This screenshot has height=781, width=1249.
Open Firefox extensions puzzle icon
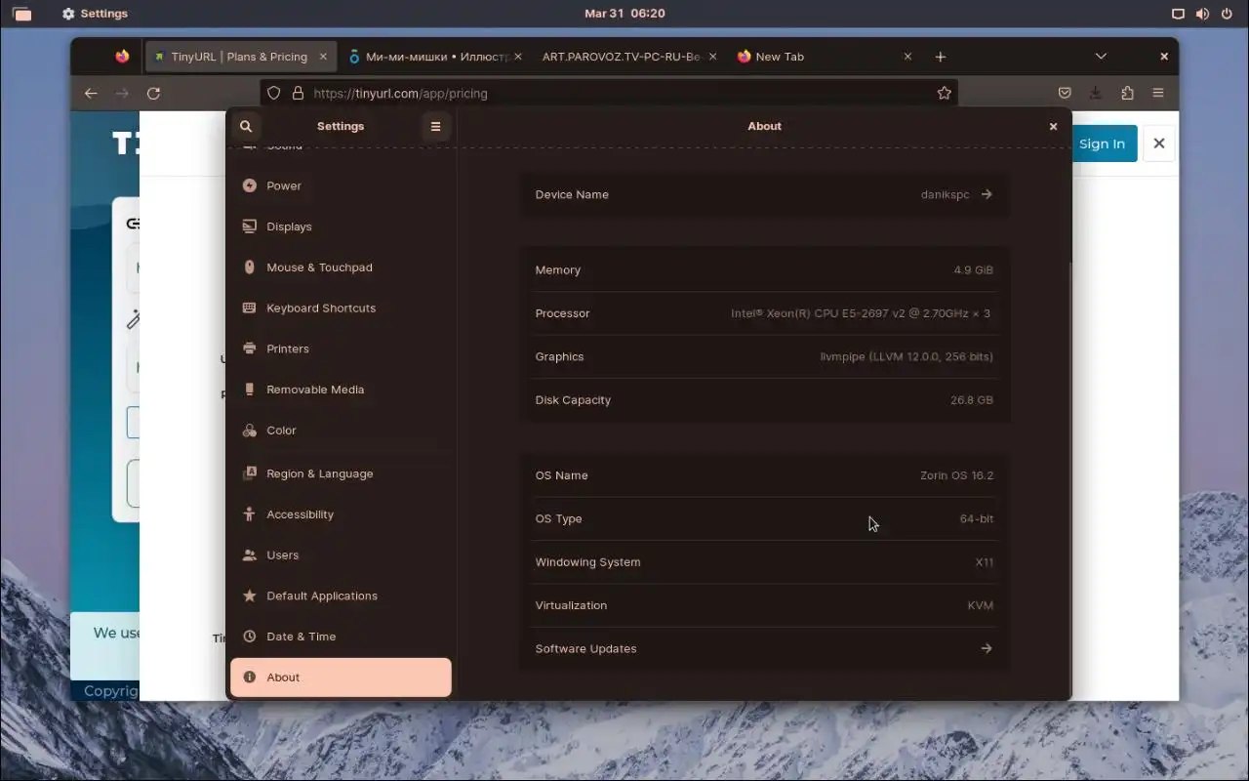[x=1127, y=93]
